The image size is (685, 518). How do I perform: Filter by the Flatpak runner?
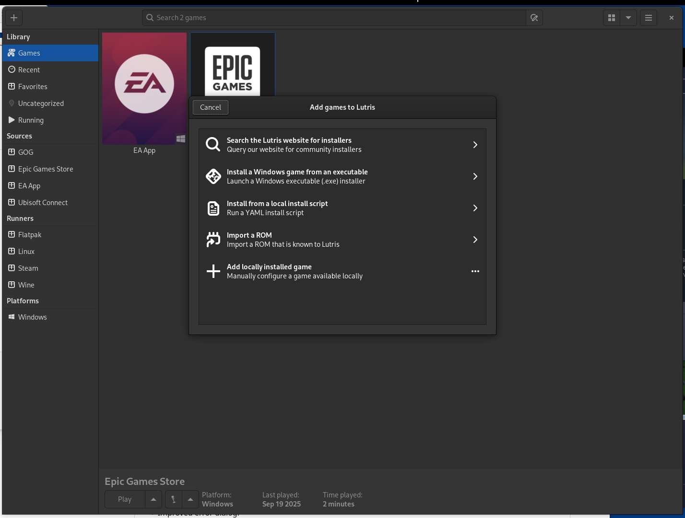pos(50,235)
